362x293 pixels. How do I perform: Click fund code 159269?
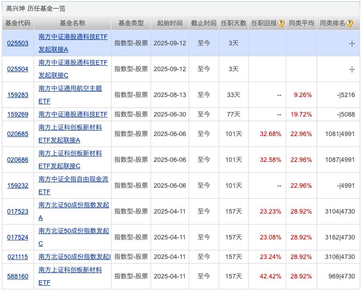(18, 114)
